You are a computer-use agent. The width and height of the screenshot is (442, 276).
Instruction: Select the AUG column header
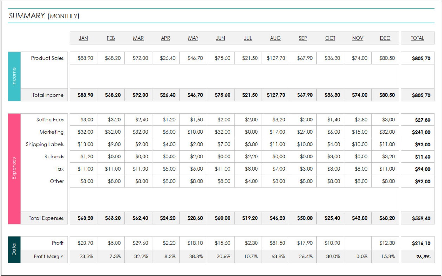275,38
